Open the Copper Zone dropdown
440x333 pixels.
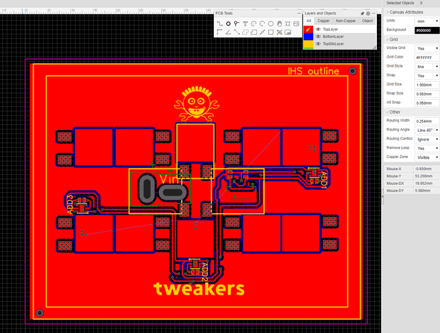(x=427, y=157)
